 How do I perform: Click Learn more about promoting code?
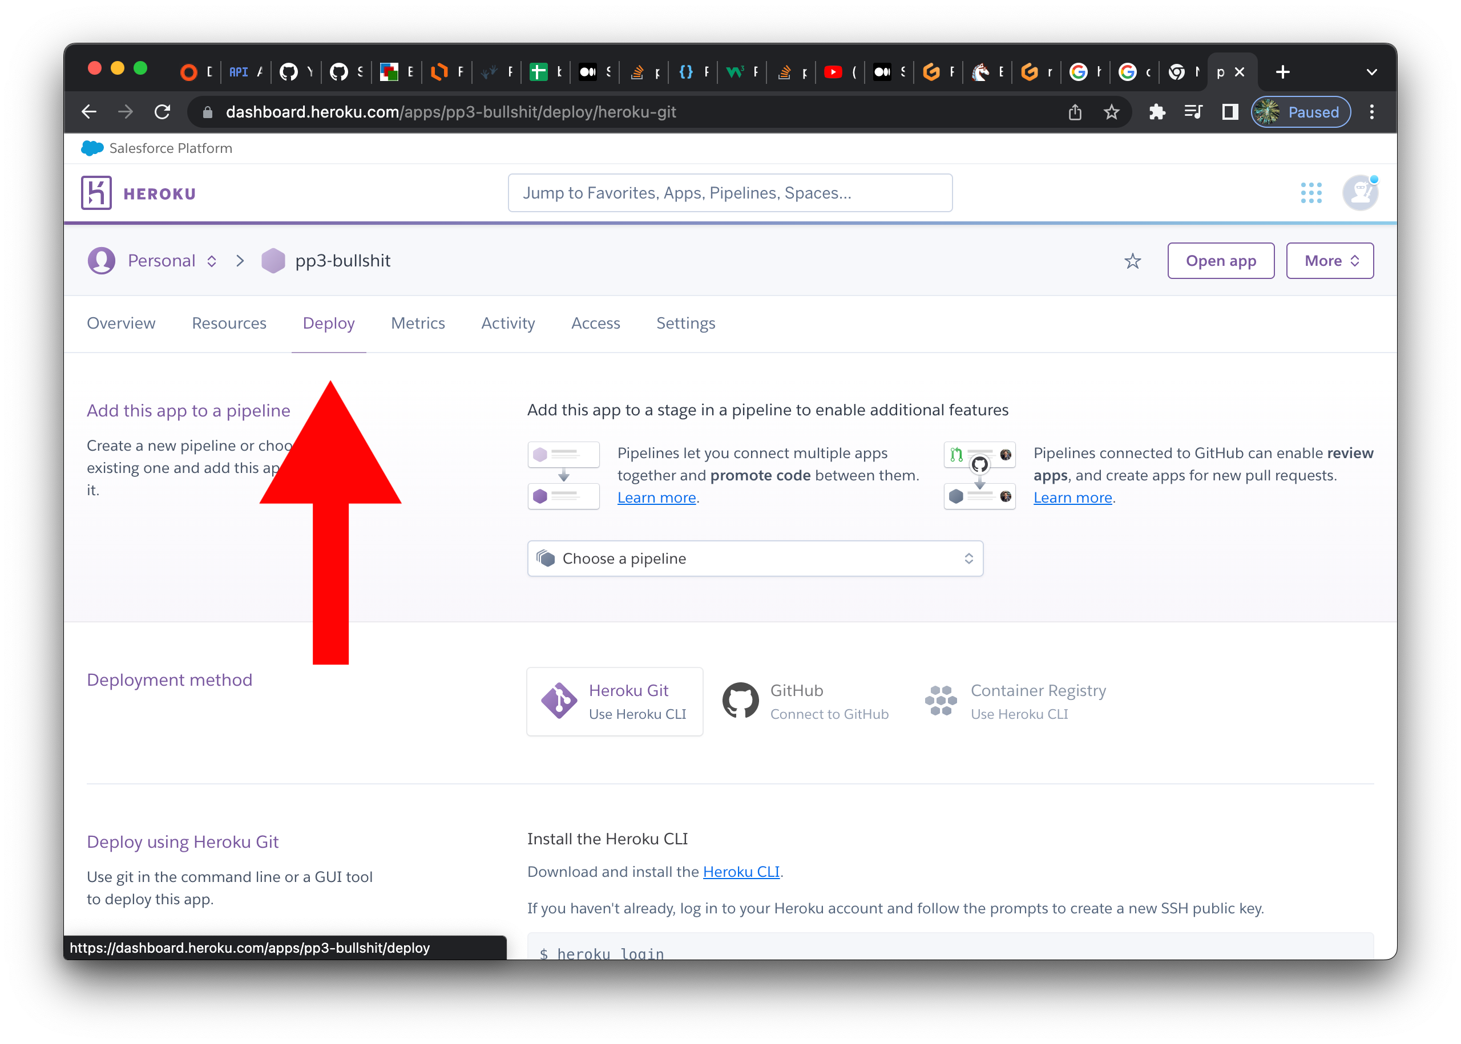pyautogui.click(x=656, y=497)
